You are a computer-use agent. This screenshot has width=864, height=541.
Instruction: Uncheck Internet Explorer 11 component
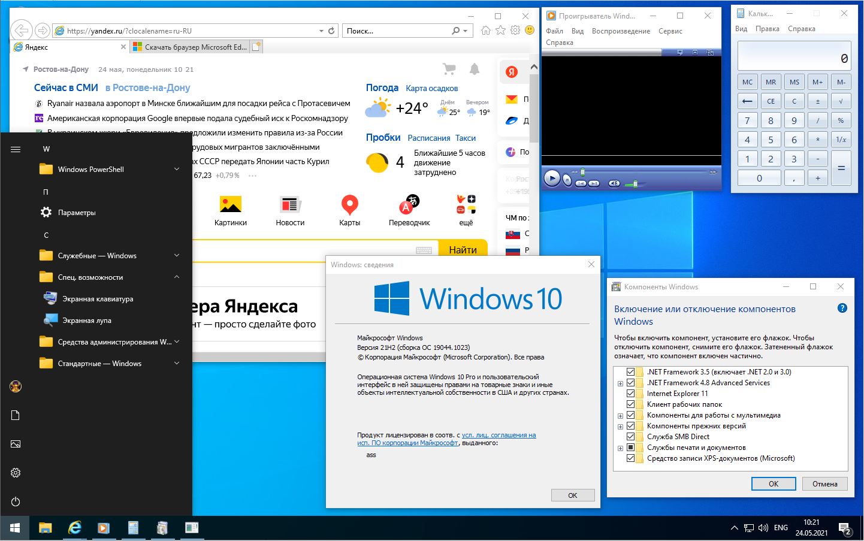pos(630,394)
